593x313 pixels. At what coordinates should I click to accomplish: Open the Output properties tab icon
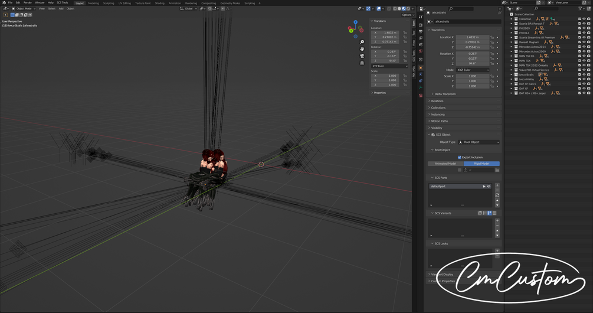coord(421,32)
